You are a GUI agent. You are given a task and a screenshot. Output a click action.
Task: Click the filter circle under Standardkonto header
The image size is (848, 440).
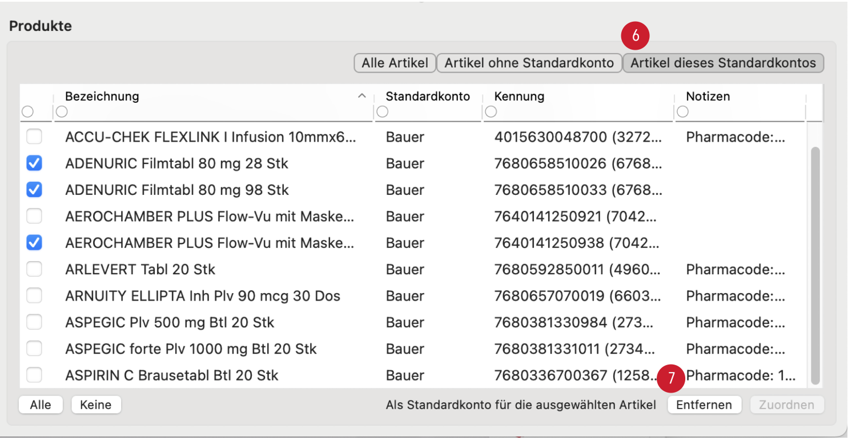point(383,112)
